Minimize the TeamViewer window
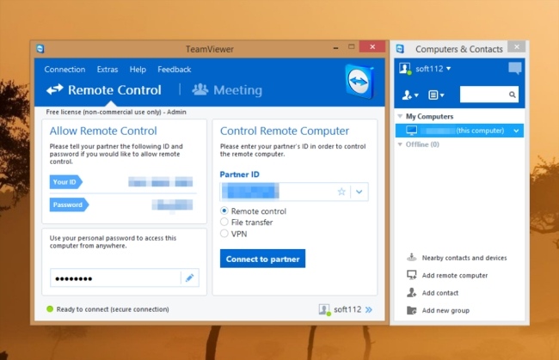 335,48
